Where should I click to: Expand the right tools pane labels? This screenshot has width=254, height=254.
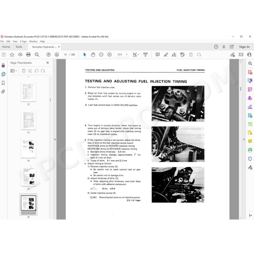click(250, 215)
